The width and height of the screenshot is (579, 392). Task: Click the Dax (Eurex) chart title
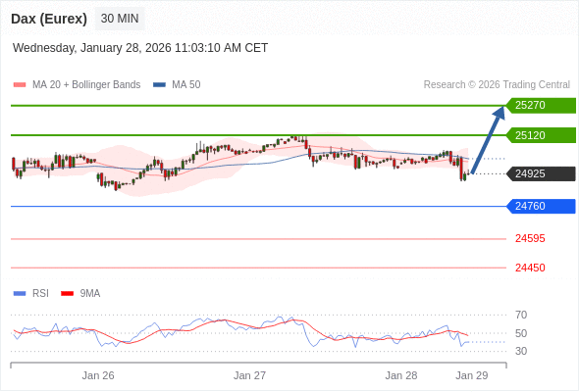[x=49, y=19]
